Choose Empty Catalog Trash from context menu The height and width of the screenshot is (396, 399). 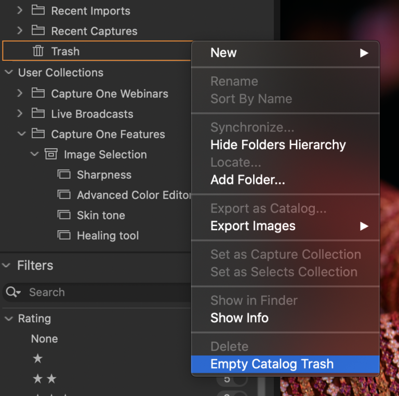click(272, 364)
